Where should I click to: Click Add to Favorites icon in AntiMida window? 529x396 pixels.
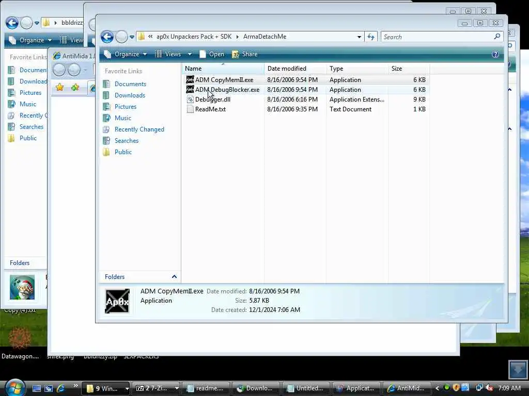pos(75,88)
